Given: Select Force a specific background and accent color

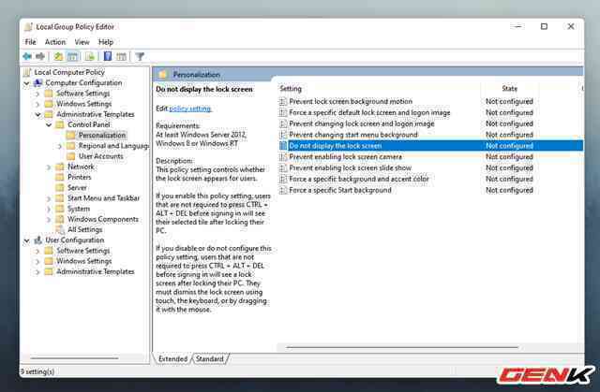Looking at the screenshot, I should click(x=359, y=179).
